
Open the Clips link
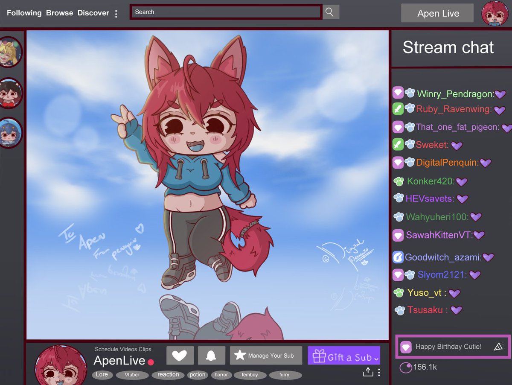point(145,349)
